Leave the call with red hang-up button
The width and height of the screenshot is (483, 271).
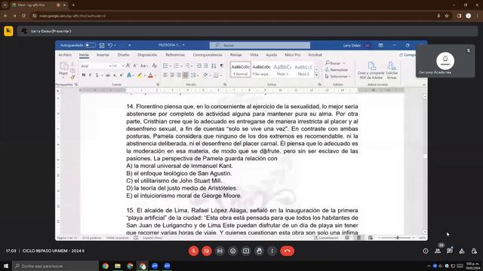[287, 251]
